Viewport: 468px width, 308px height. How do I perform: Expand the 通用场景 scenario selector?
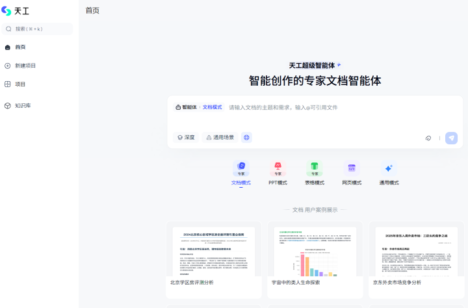pos(220,137)
